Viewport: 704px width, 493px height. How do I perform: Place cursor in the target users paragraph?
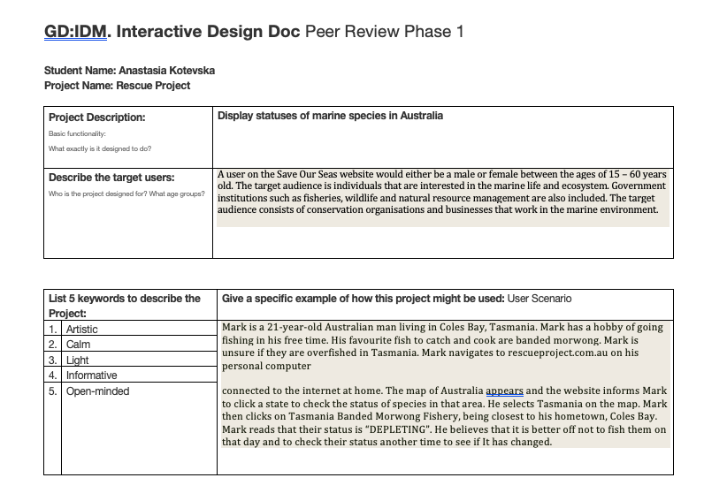coord(441,193)
